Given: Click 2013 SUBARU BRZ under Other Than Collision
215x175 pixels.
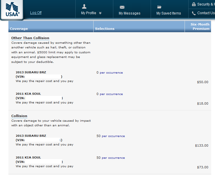Looking at the screenshot, I should pos(31,72).
